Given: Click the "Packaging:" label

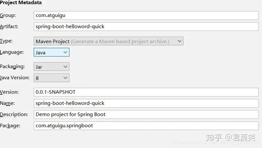Looking at the screenshot, I should click(x=12, y=67).
